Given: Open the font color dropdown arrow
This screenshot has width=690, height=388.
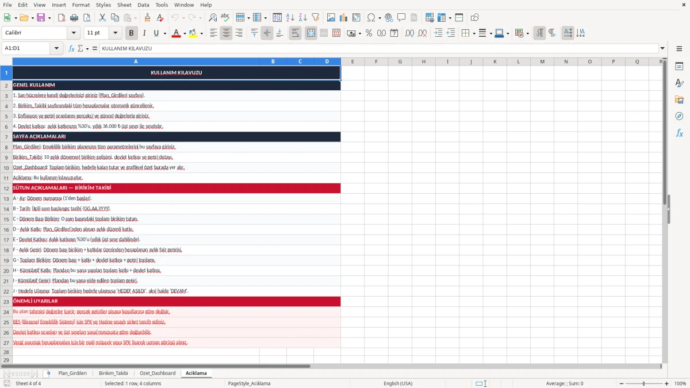Looking at the screenshot, I should (x=184, y=33).
